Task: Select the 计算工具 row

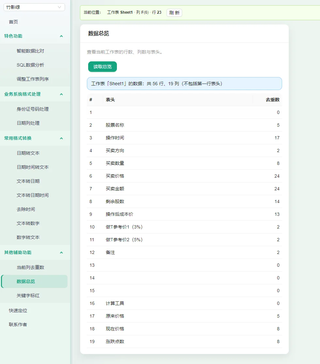Action: click(184, 303)
